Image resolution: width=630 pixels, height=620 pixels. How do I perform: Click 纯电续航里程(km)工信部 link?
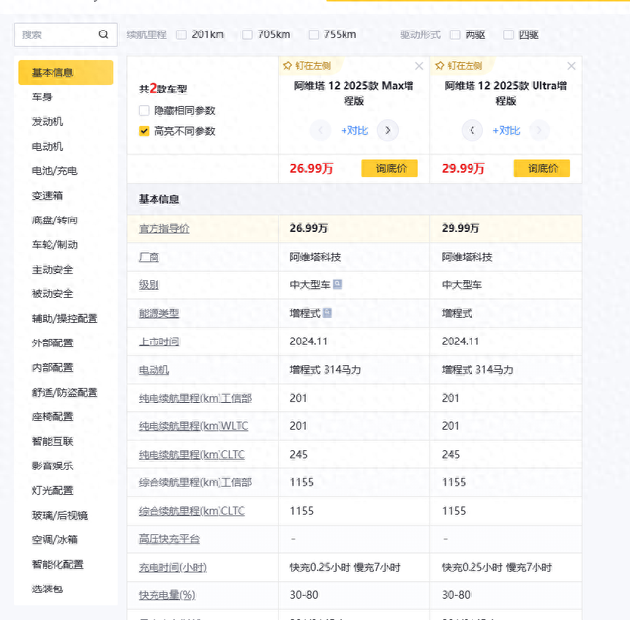coord(195,398)
